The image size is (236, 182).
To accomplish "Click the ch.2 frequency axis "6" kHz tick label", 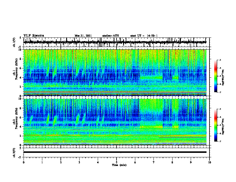I will 21,117.
